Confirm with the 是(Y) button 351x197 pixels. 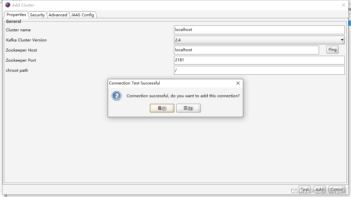(x=162, y=108)
